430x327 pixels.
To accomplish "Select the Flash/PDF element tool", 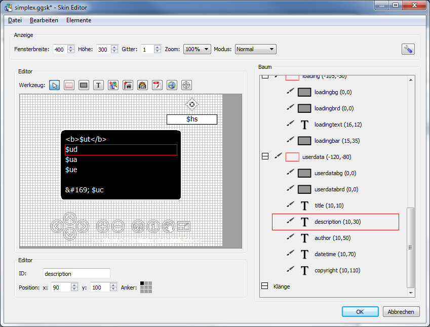I will click(158, 85).
